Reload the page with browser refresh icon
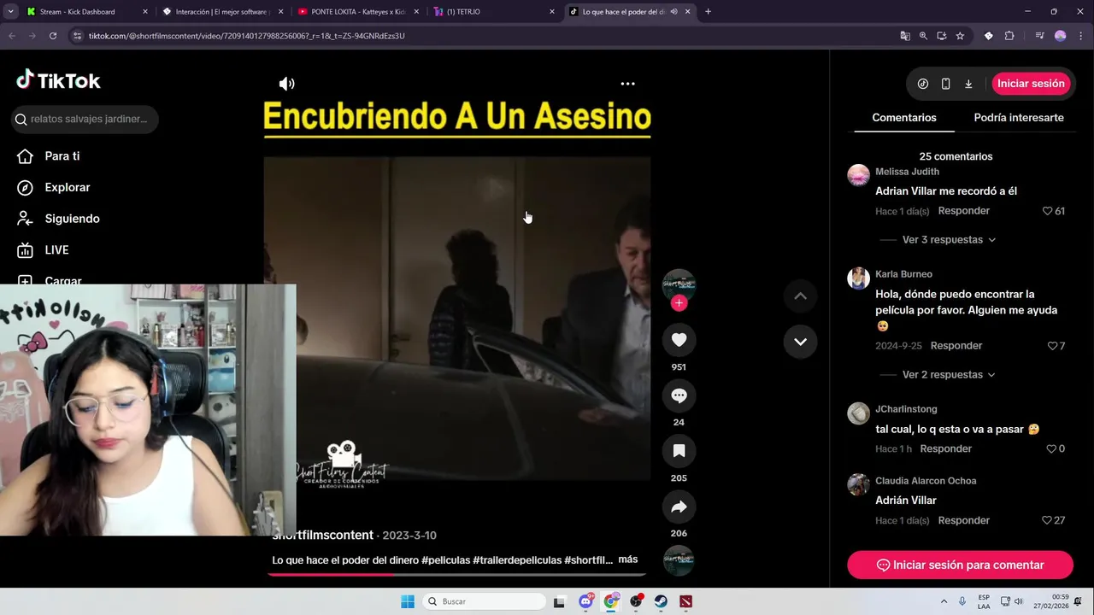Image resolution: width=1094 pixels, height=615 pixels. (x=53, y=36)
